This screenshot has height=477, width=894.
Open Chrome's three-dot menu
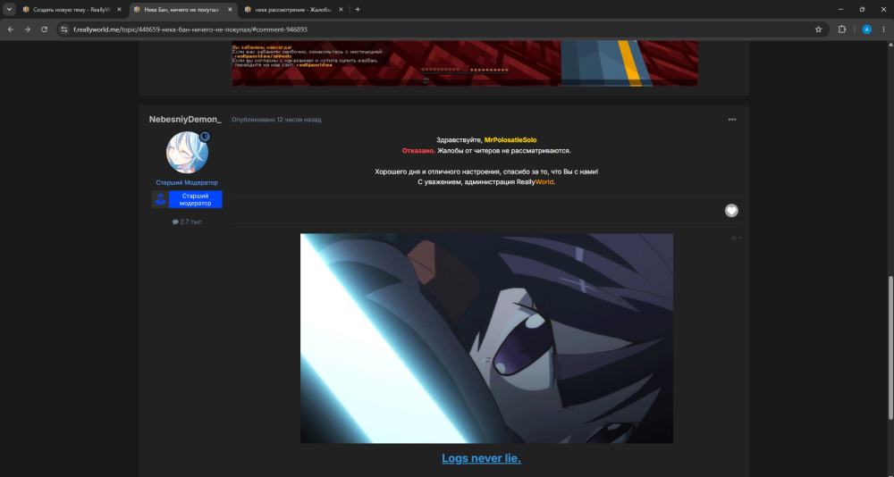[884, 29]
